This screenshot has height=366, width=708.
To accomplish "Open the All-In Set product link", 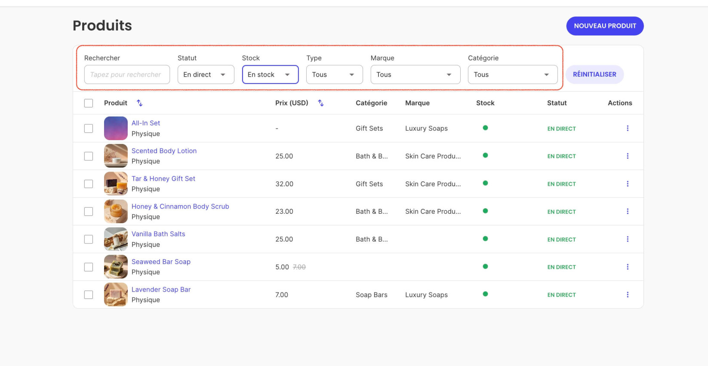I will click(x=146, y=123).
